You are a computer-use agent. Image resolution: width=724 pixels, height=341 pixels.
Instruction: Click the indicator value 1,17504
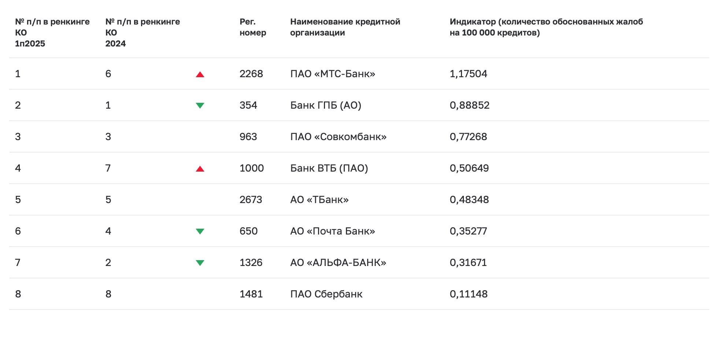[468, 74]
